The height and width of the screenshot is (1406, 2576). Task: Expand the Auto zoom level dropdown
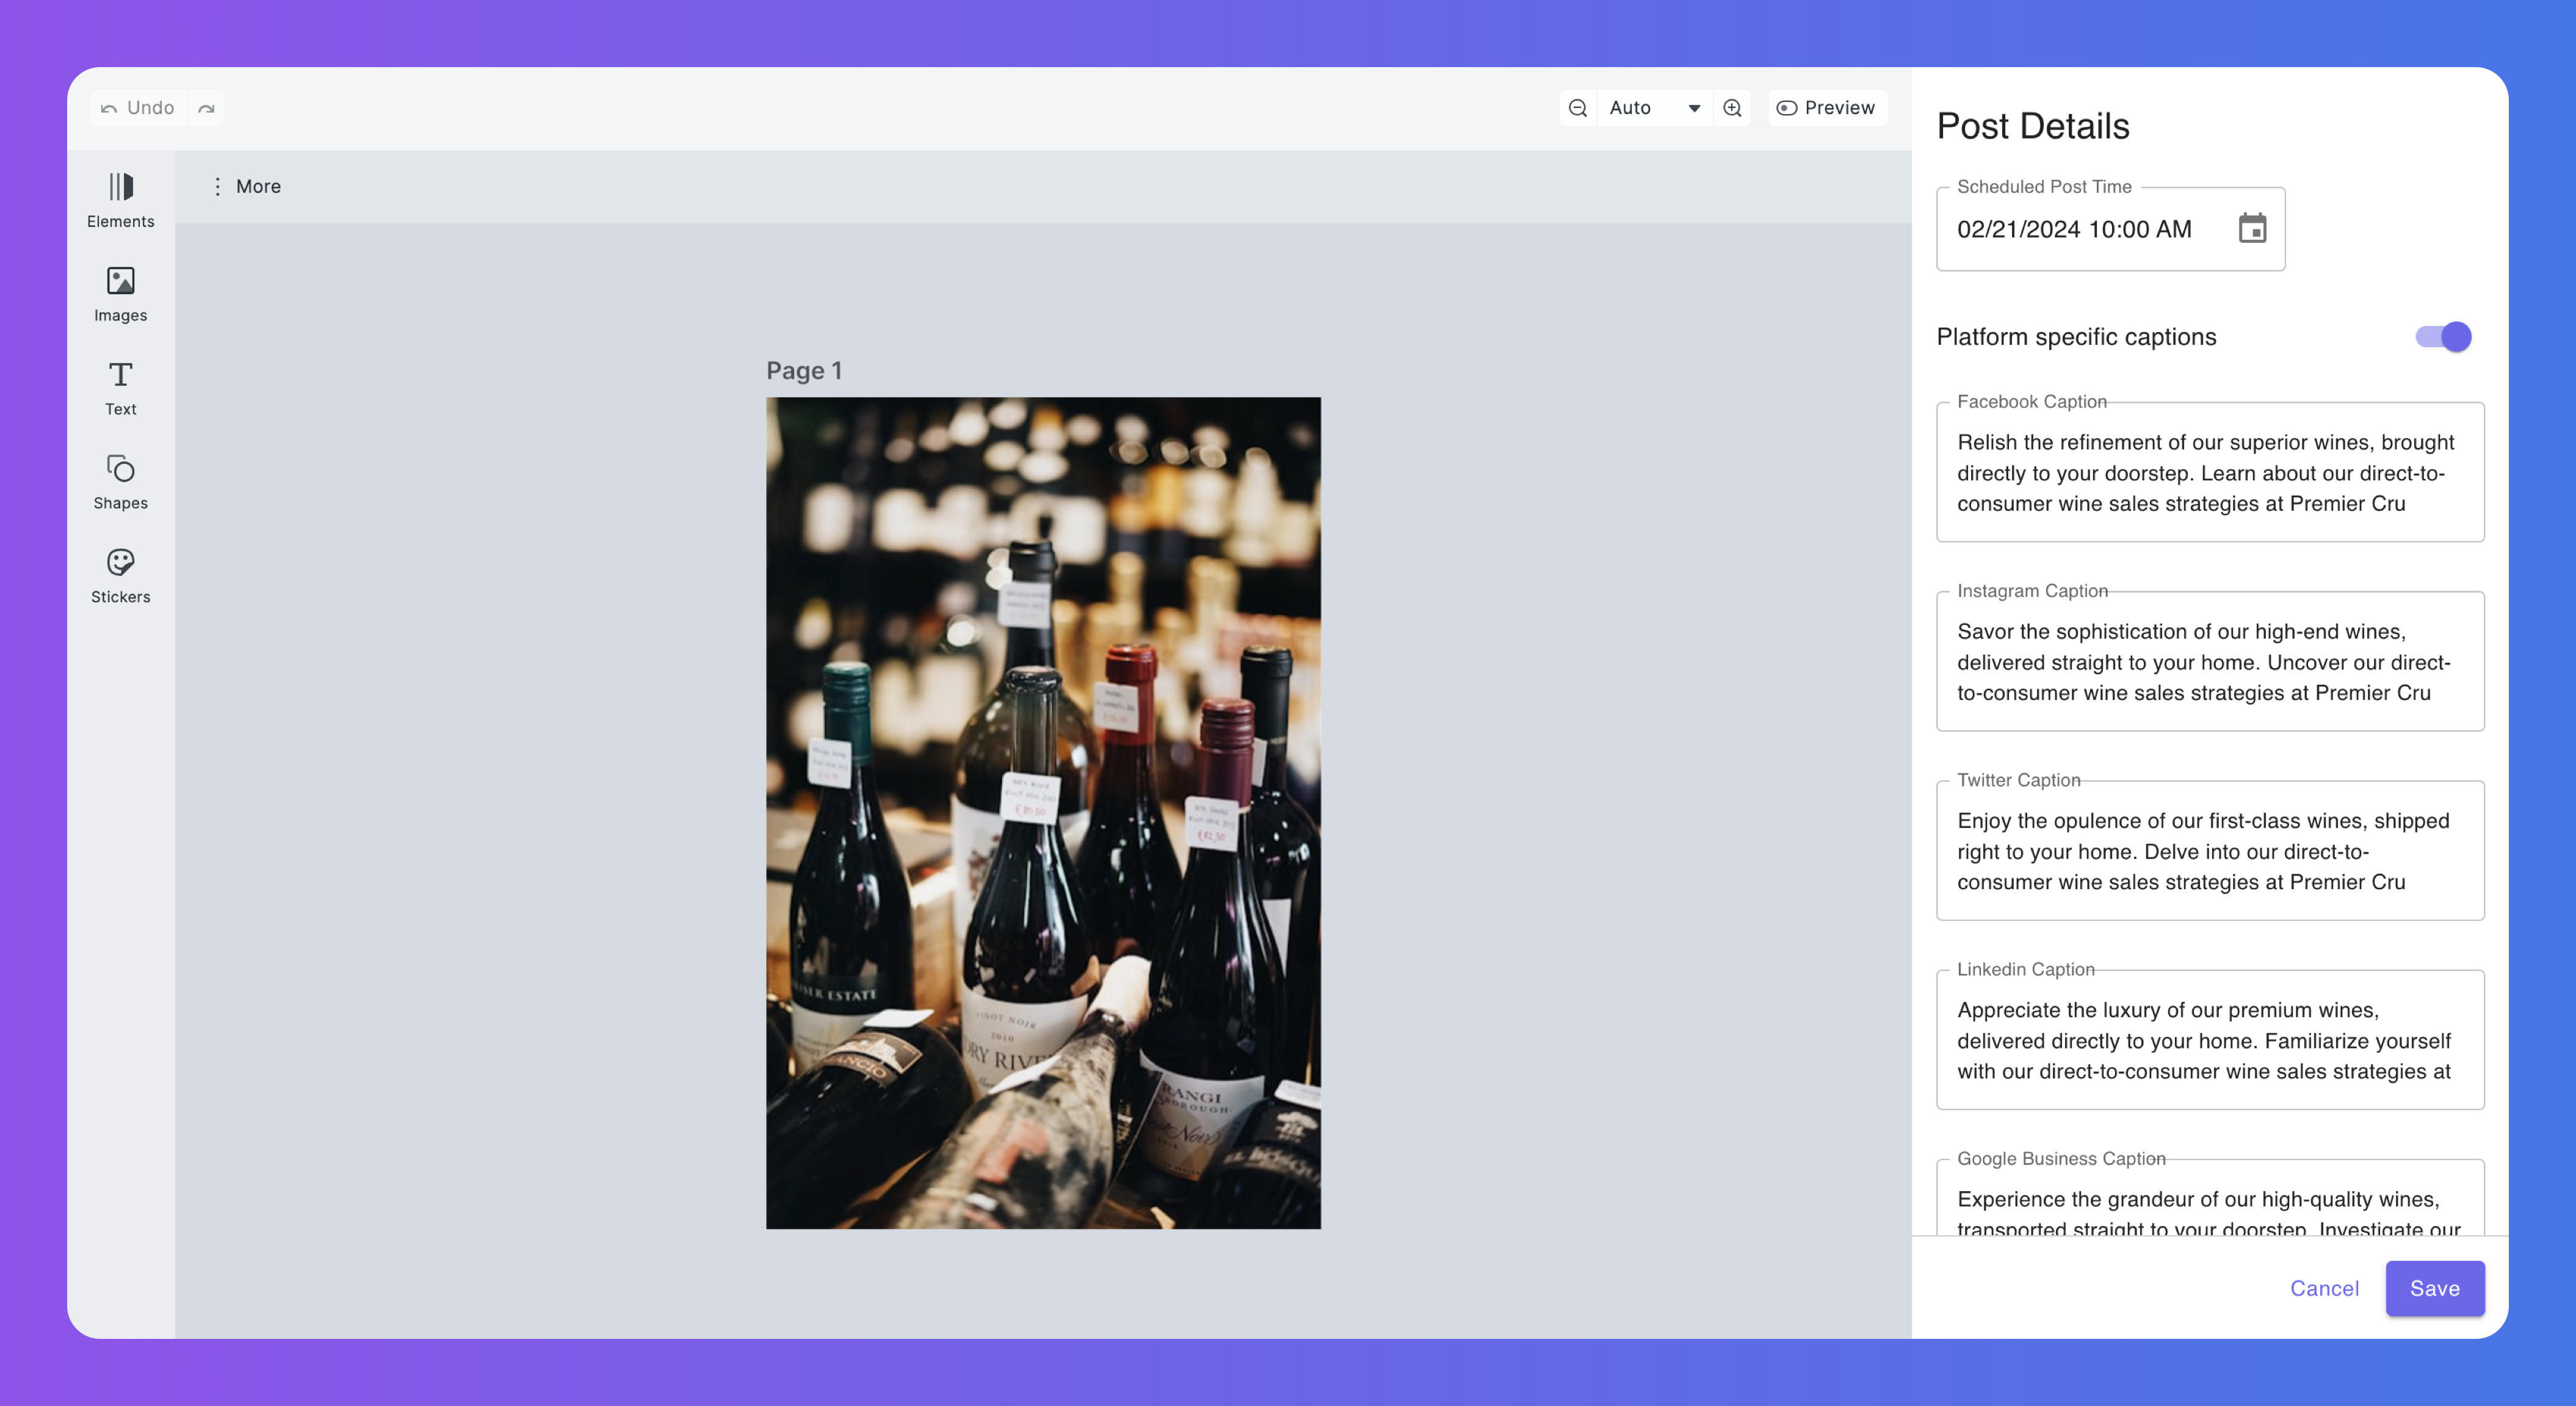point(1655,108)
